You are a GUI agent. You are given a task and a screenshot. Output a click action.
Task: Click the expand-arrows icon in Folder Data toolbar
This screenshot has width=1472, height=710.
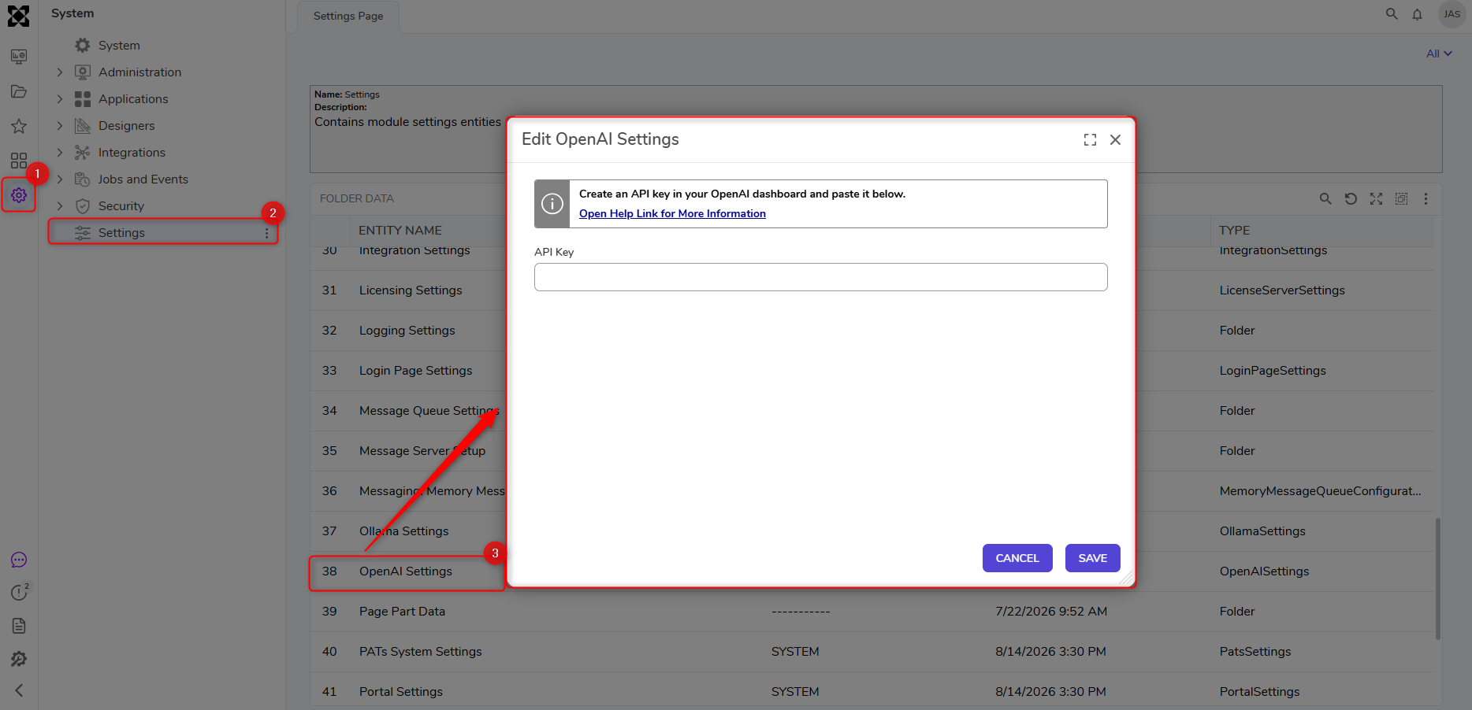[x=1376, y=199]
